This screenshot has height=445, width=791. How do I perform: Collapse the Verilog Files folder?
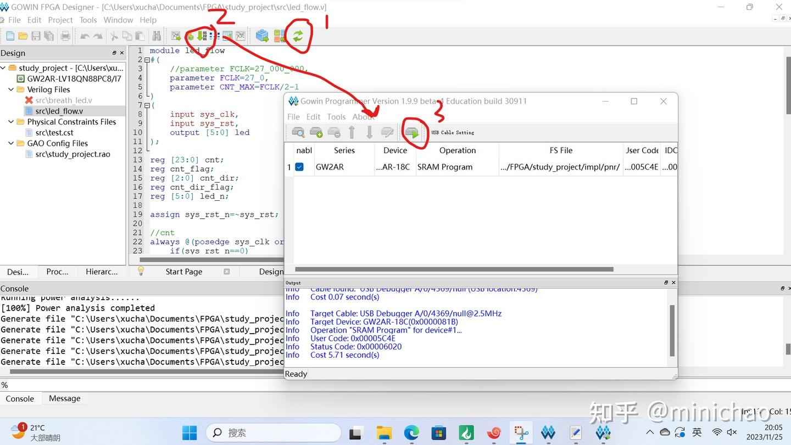pyautogui.click(x=12, y=89)
